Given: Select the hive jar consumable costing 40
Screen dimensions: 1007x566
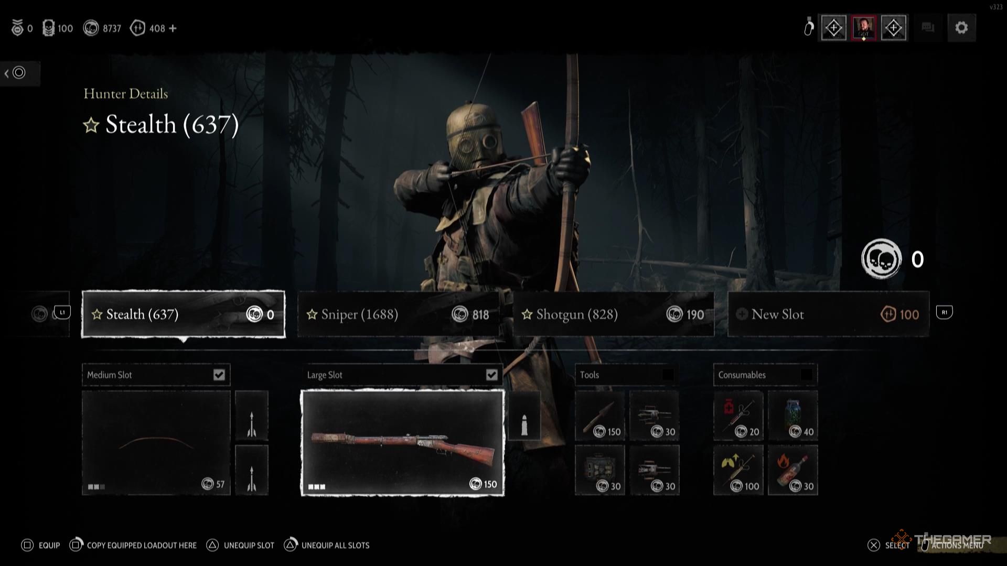Looking at the screenshot, I should tap(793, 416).
